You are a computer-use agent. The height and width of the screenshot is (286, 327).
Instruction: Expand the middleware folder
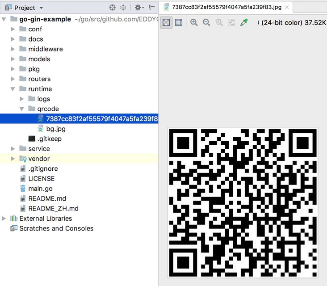(13, 49)
